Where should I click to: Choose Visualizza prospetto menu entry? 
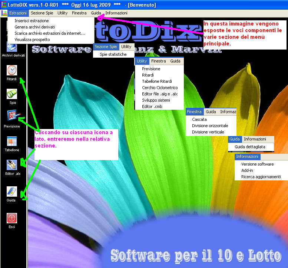tap(51, 40)
